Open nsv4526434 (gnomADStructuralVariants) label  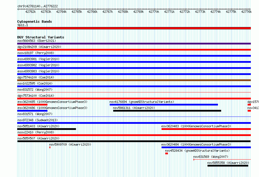[x=197, y=151]
